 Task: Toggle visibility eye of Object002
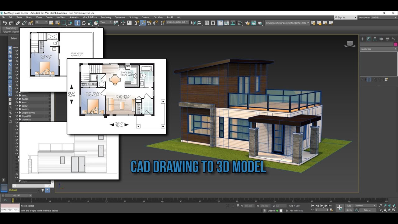(x=17, y=119)
